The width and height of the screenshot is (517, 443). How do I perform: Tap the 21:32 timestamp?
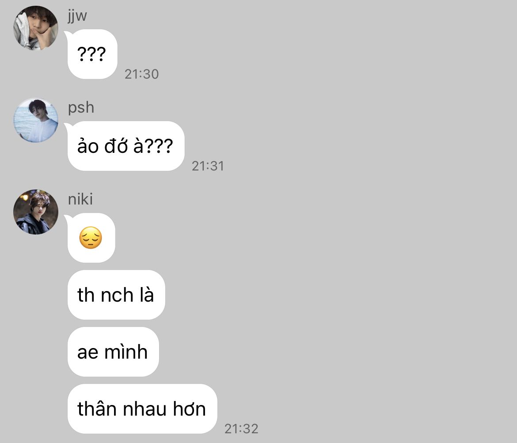(x=241, y=429)
